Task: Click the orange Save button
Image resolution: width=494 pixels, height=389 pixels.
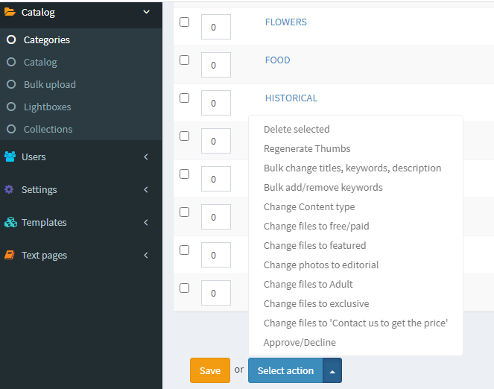Action: click(x=210, y=370)
